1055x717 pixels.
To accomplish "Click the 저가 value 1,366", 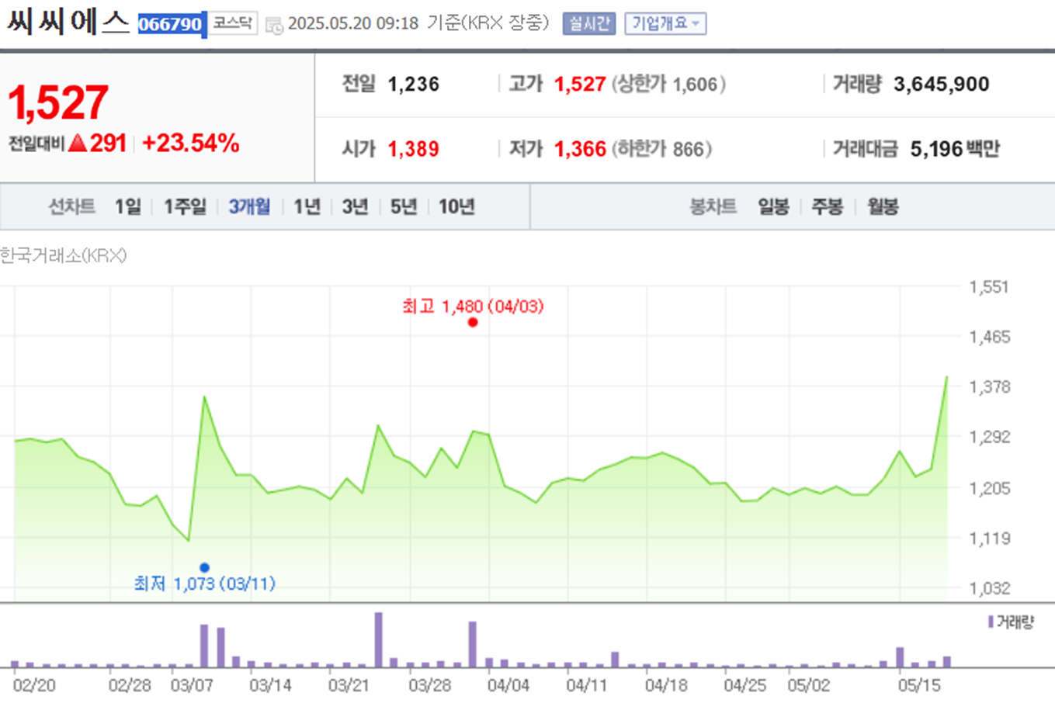I will pyautogui.click(x=580, y=149).
